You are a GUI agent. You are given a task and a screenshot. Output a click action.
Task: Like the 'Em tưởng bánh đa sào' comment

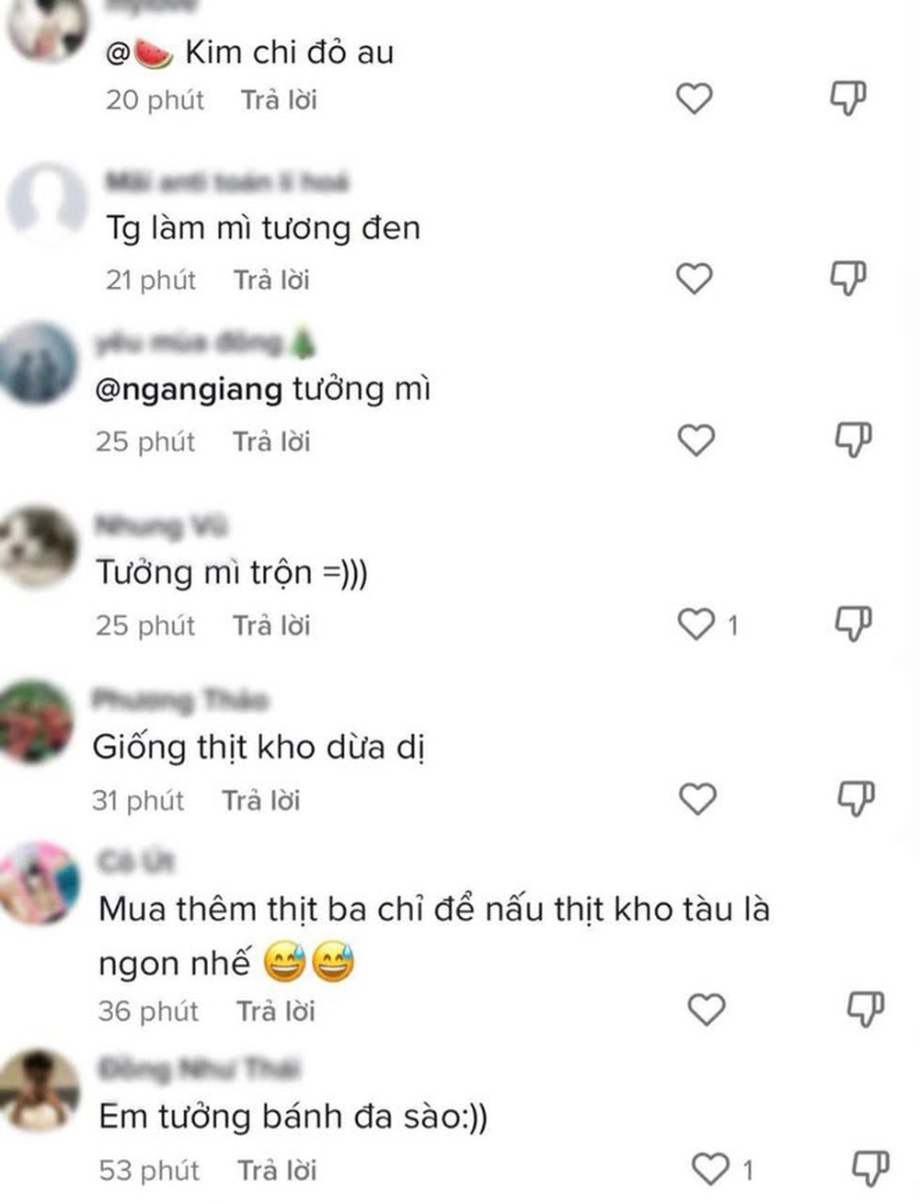pyautogui.click(x=710, y=1169)
